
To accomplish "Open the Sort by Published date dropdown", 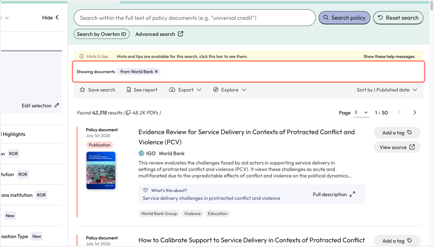I will 387,90.
